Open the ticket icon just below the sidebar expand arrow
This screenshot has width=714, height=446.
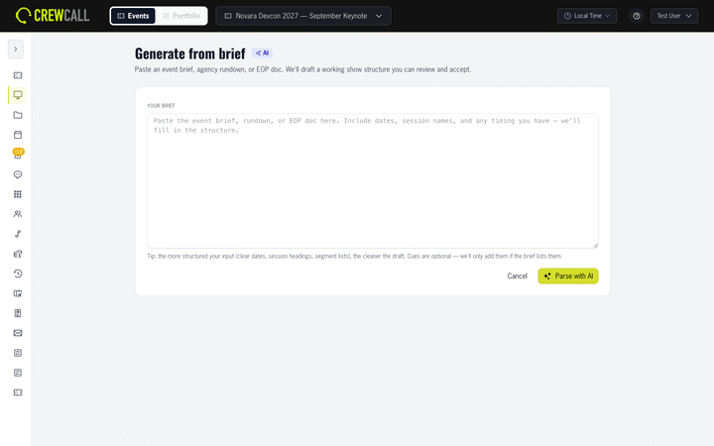click(18, 75)
